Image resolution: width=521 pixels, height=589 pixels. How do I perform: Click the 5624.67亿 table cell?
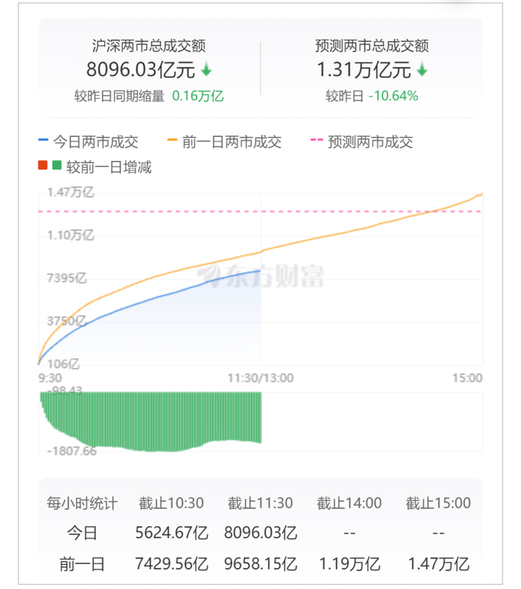click(172, 533)
